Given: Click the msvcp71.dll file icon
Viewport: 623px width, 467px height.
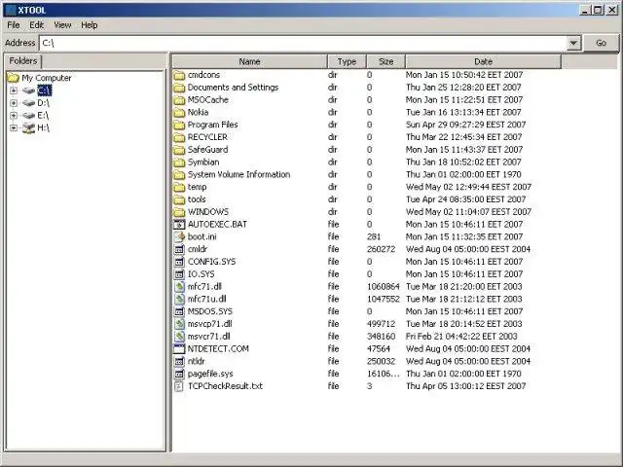Looking at the screenshot, I should [x=179, y=324].
